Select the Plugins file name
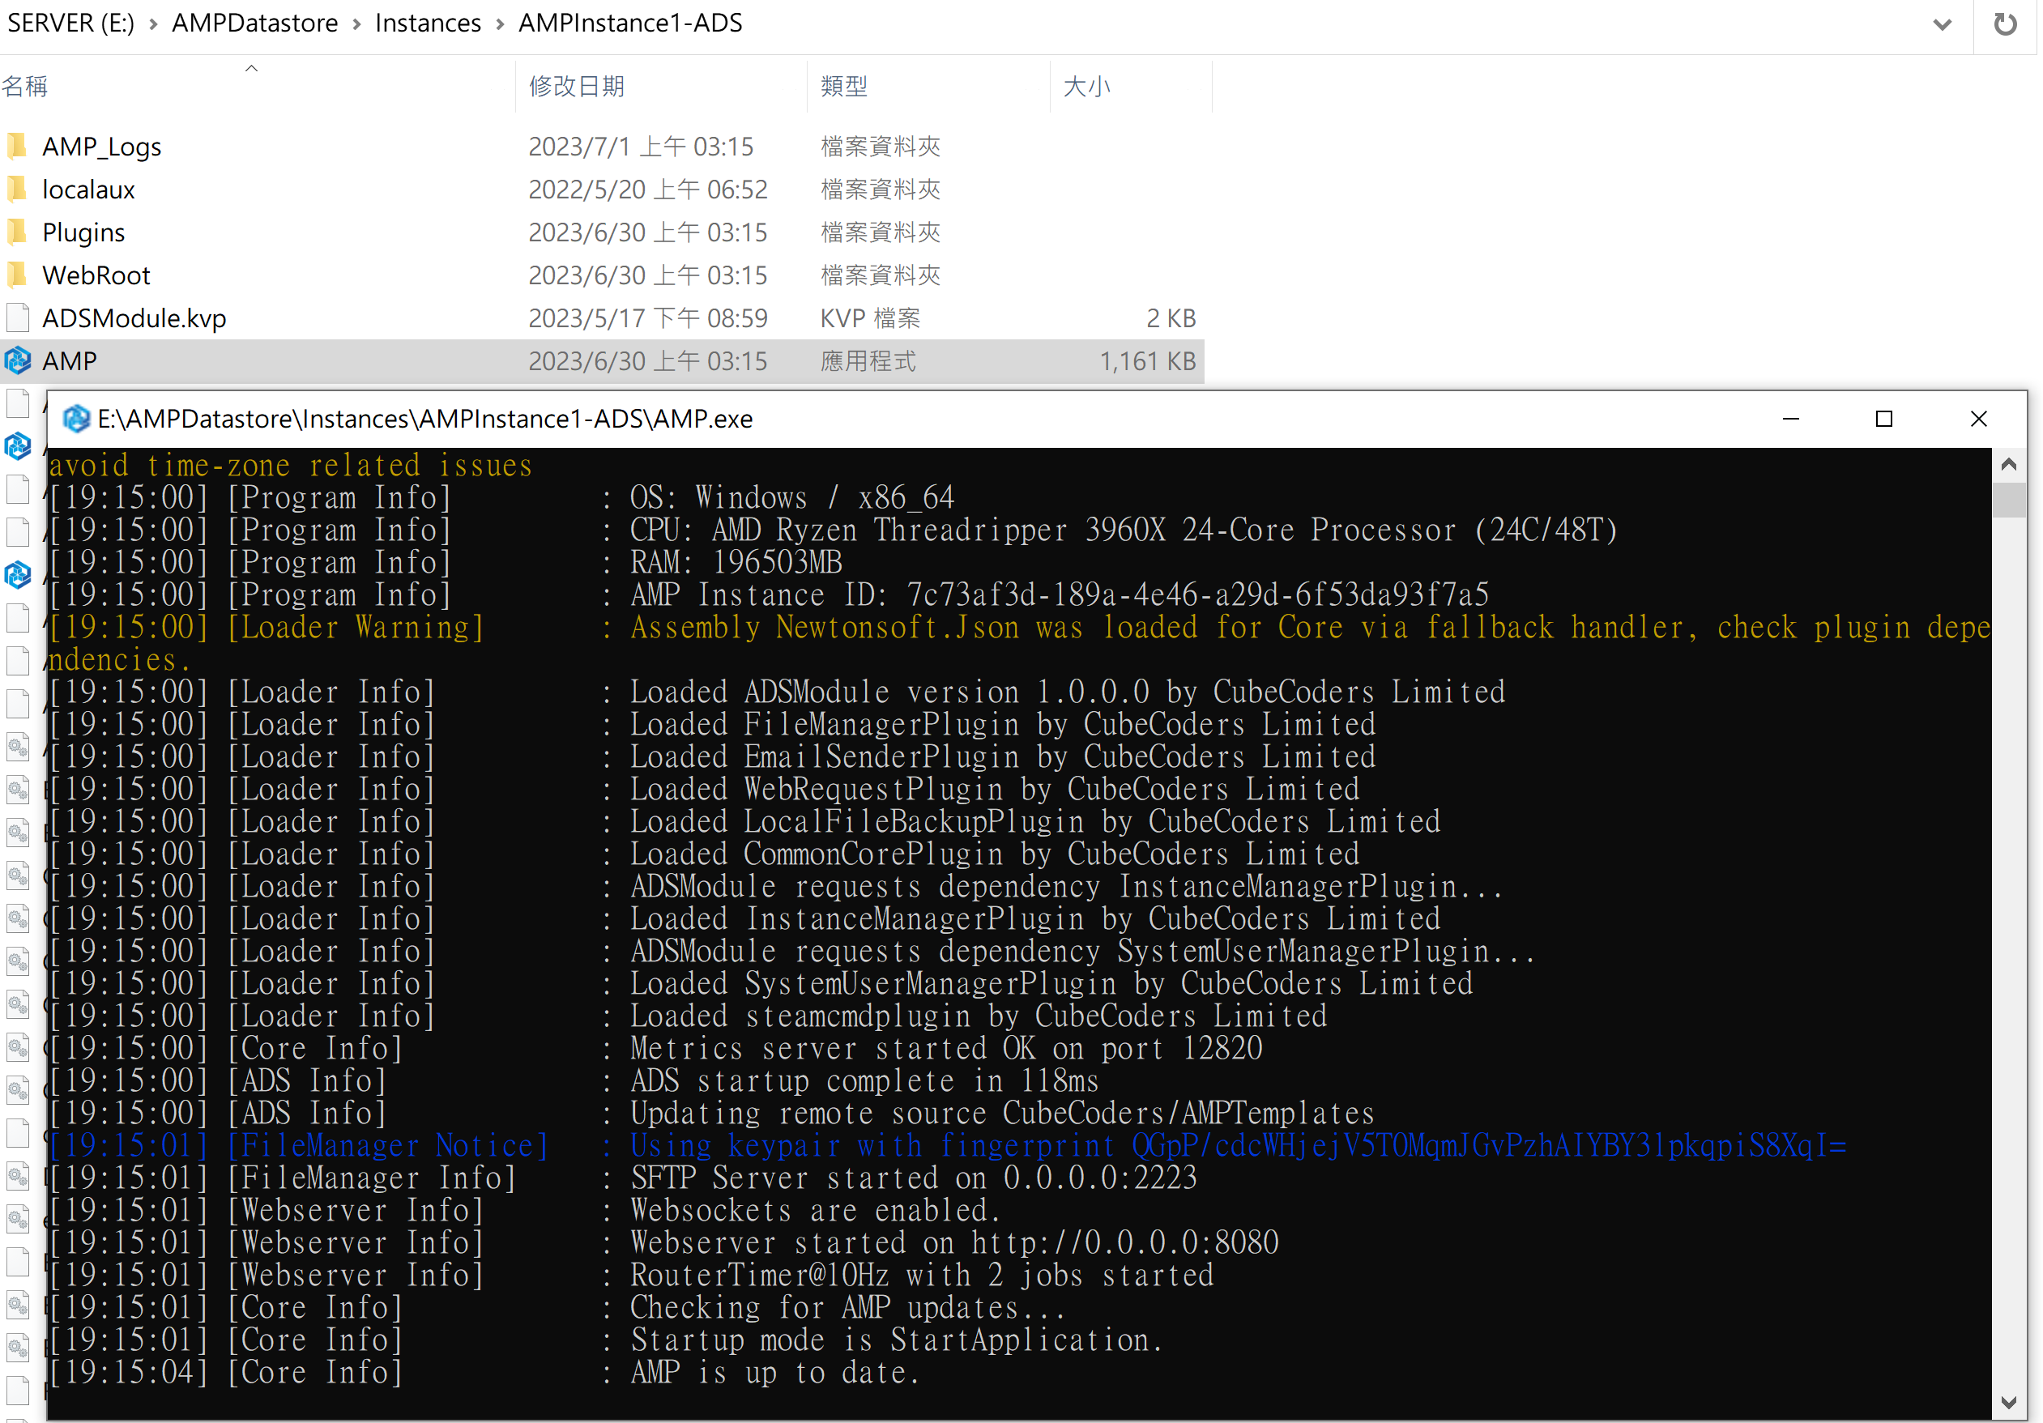Image resolution: width=2043 pixels, height=1423 pixels. click(83, 232)
